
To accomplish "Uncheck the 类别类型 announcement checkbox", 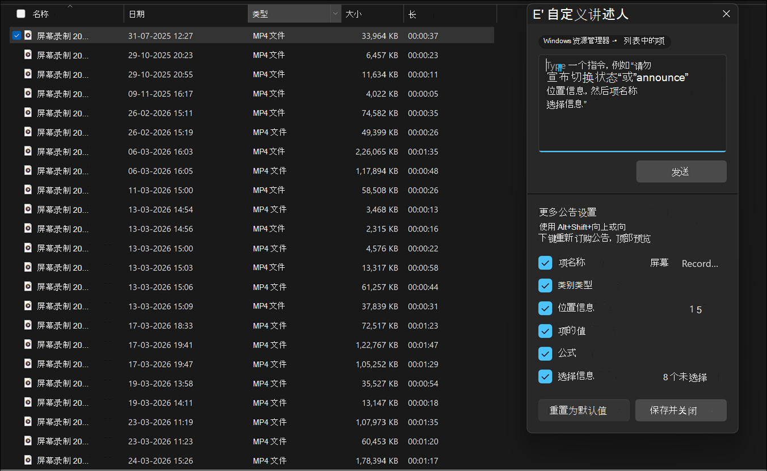I will pos(545,285).
